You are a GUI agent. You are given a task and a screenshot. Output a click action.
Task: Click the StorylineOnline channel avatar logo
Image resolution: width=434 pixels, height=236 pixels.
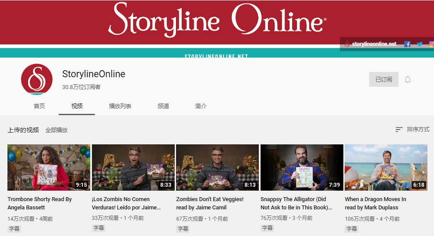pos(37,79)
